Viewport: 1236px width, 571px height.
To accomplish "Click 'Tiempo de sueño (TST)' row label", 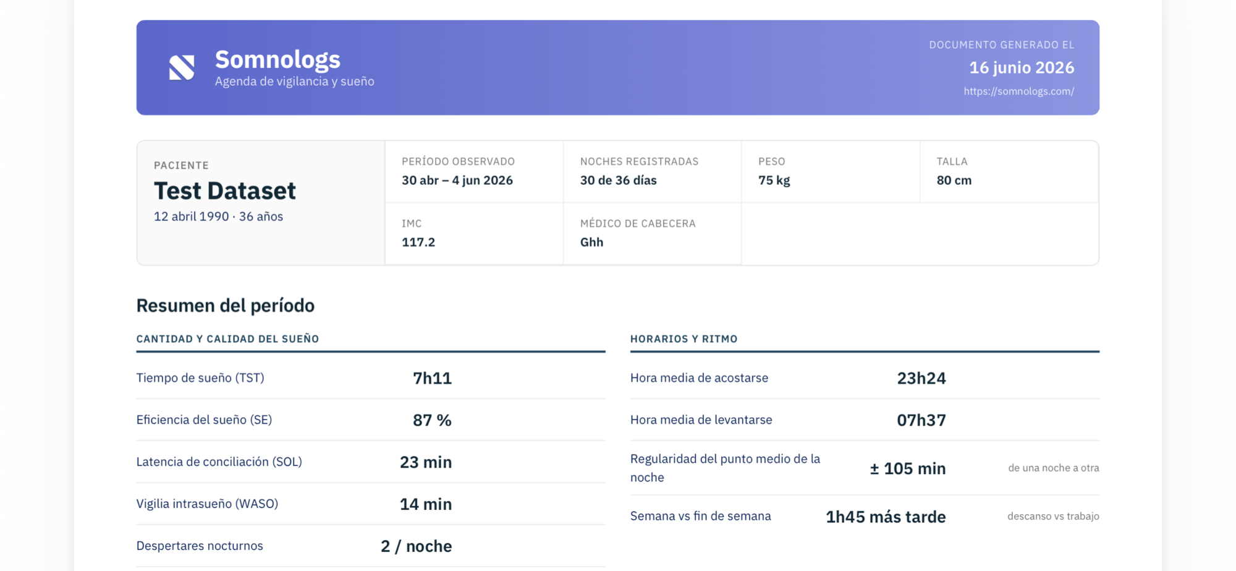I will (200, 378).
